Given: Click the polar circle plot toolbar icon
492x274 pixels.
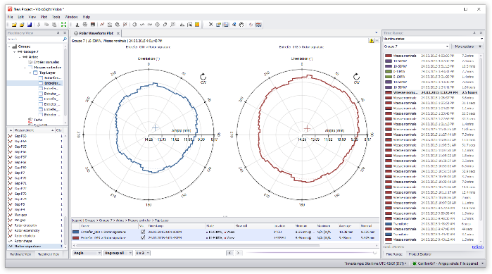Looking at the screenshot, I should click(134, 25).
